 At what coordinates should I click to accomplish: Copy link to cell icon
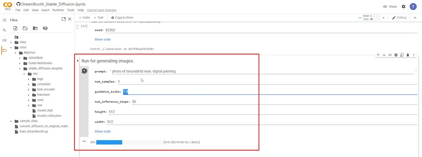[x=390, y=55]
